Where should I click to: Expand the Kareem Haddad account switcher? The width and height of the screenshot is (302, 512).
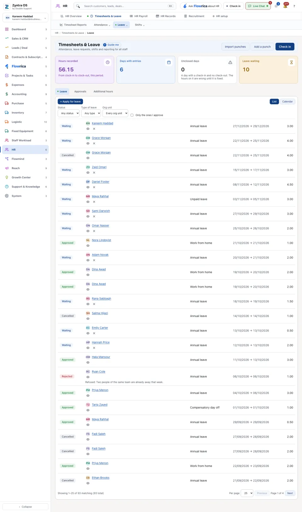pos(25,18)
